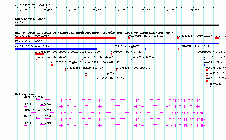Click the esv2760781 variant label

click(x=216, y=68)
